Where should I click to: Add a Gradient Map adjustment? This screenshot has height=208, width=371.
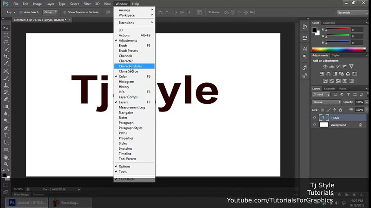pos(351,81)
